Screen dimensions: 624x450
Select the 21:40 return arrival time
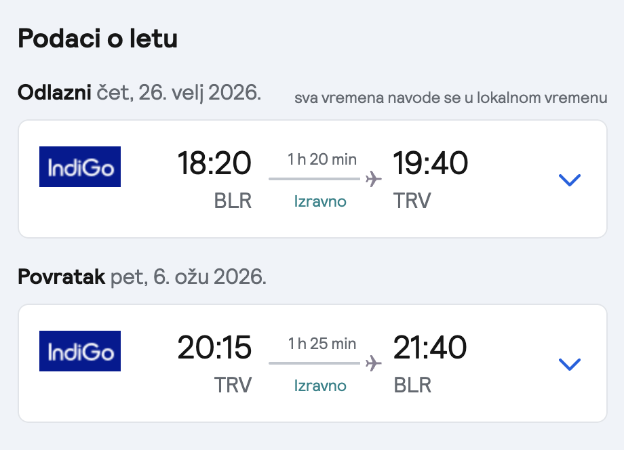(x=430, y=348)
